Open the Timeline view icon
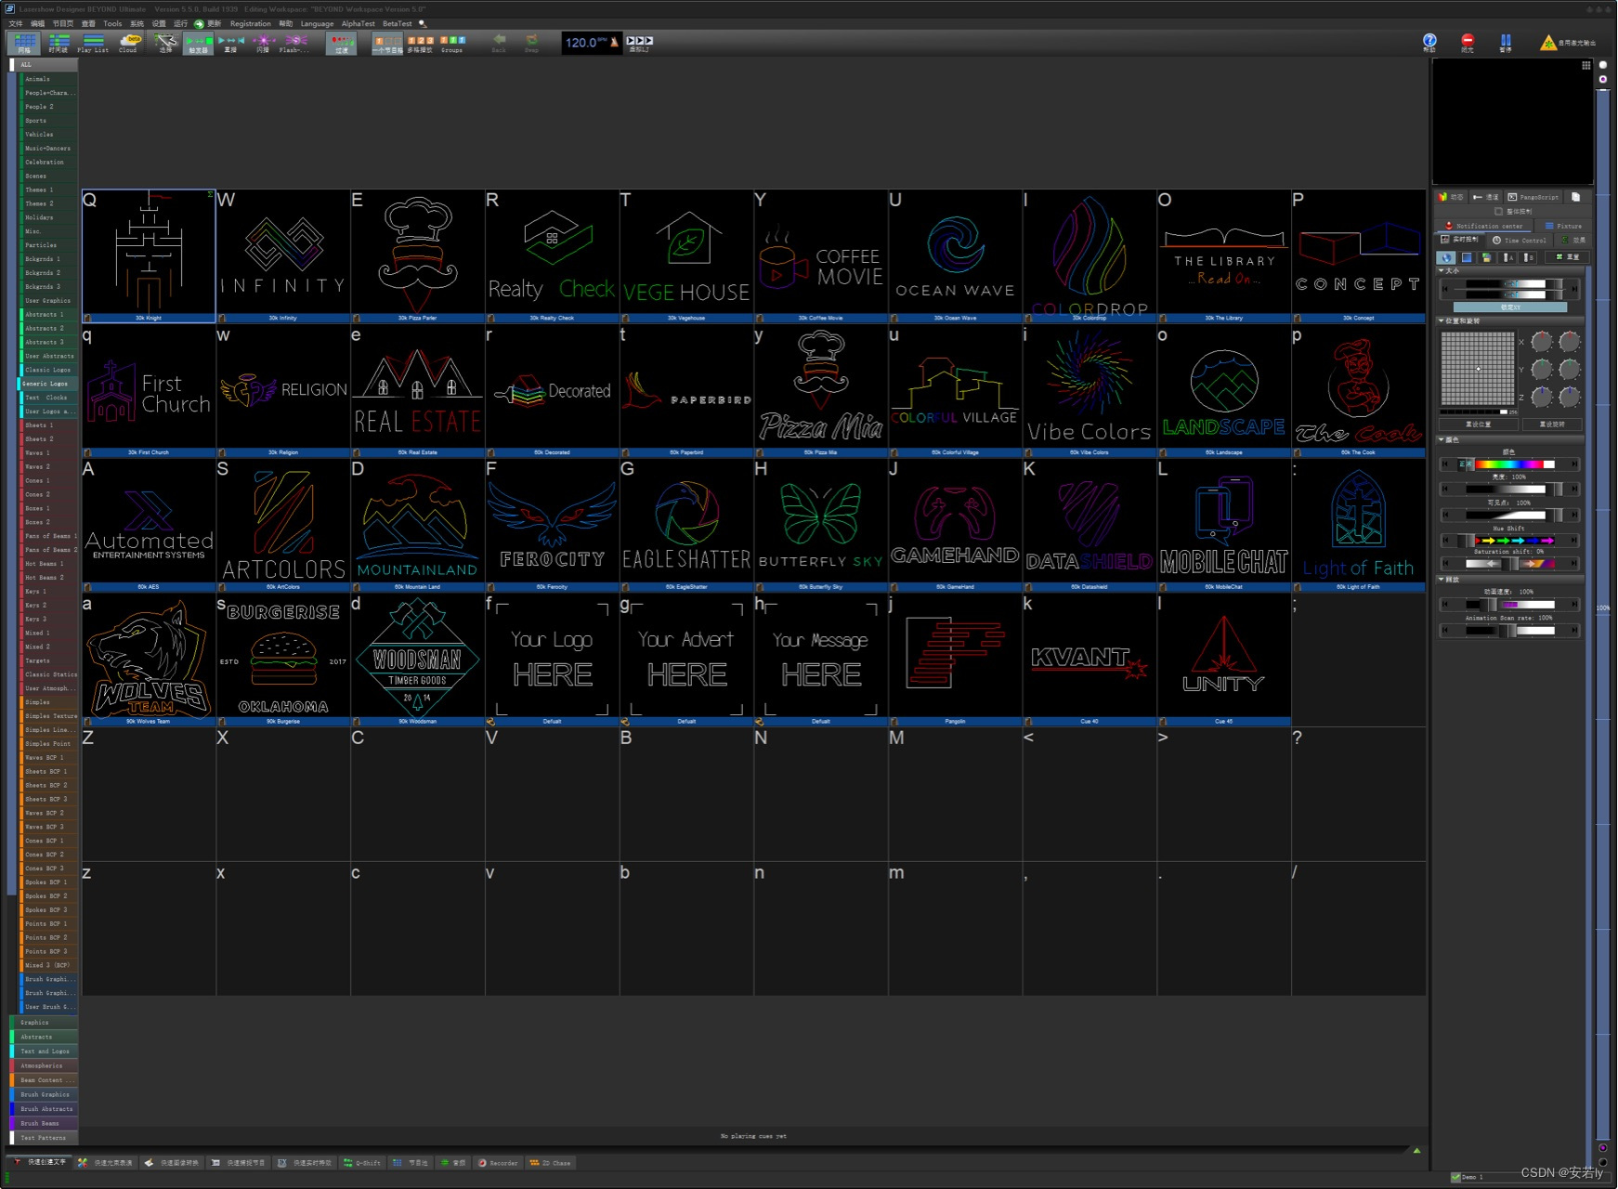 coord(59,42)
